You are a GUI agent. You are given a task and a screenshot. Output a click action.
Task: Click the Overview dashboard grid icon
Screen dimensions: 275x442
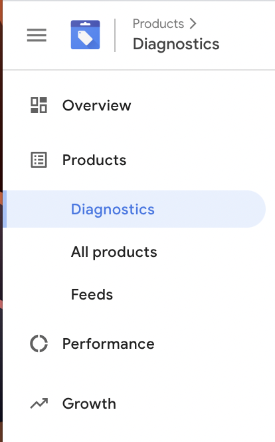click(x=39, y=105)
